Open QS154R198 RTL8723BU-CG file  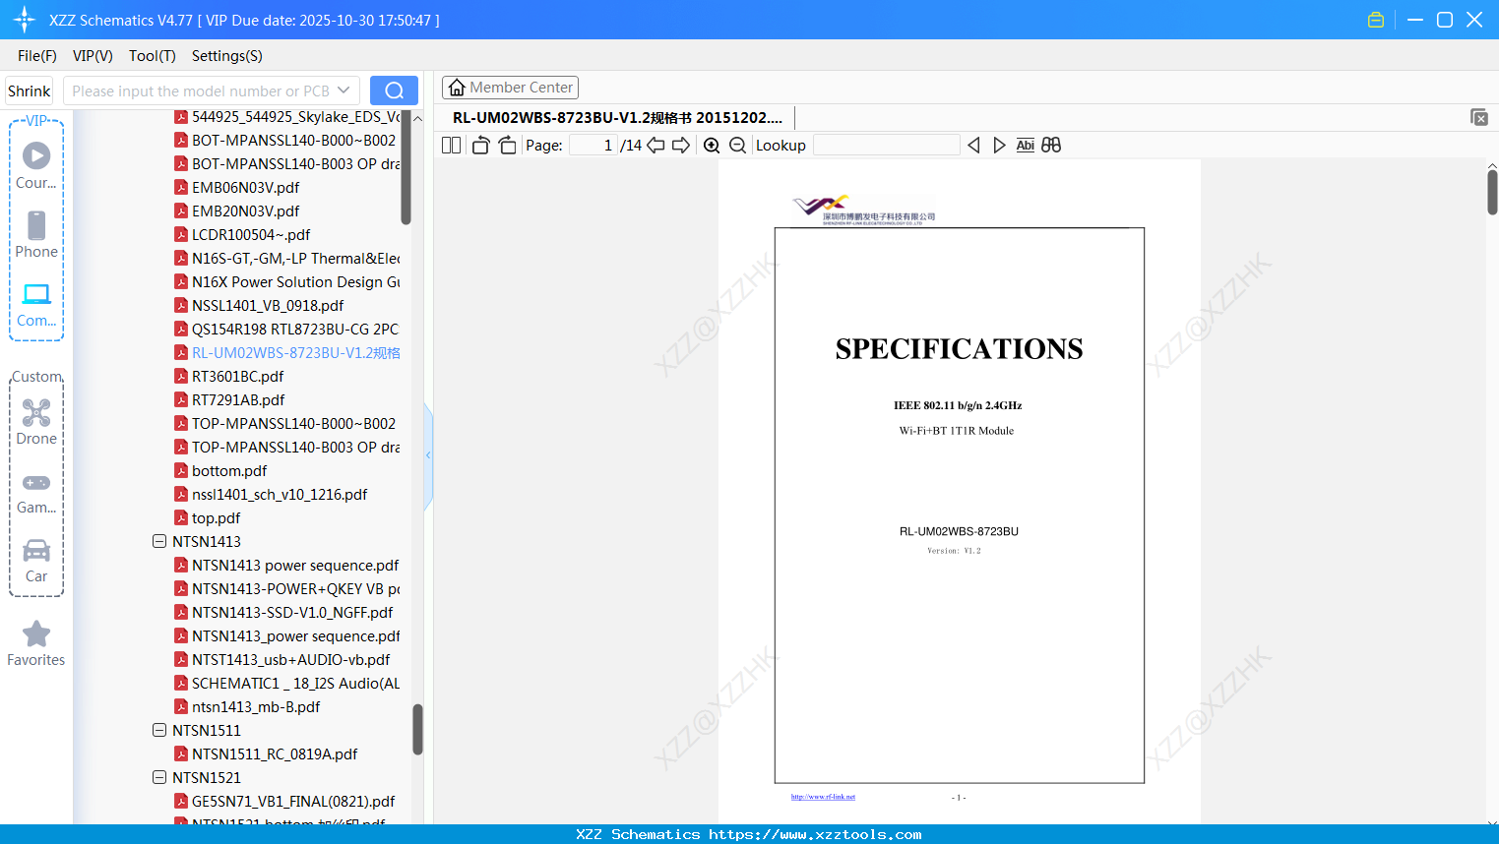click(x=295, y=329)
